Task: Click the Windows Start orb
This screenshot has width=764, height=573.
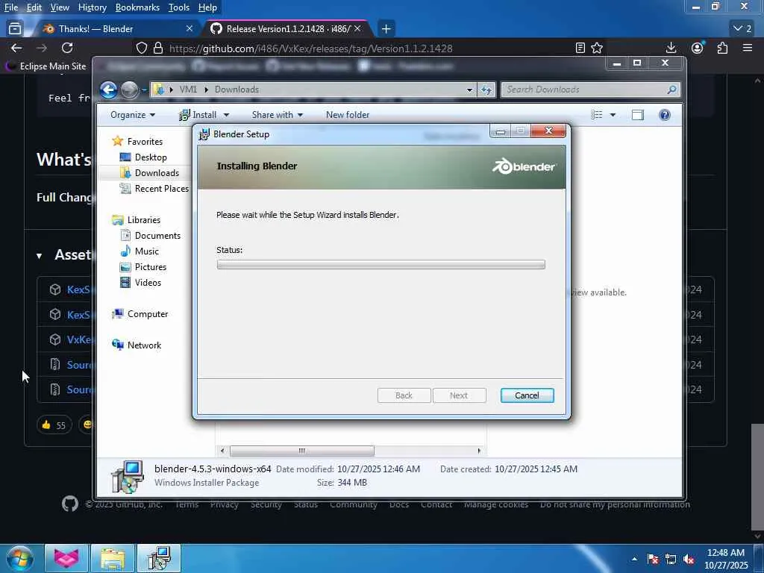Action: point(20,558)
